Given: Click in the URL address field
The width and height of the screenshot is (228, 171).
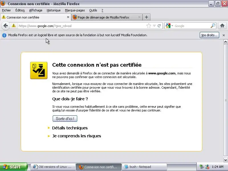Looking at the screenshot, I should (x=82, y=26).
